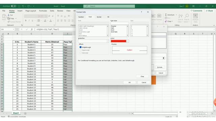Viewport: 216px width, 121px height.
Task: Toggle the AutoSave switch
Action: [13, 6]
